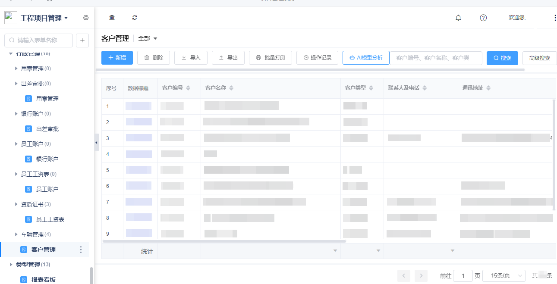Expand the 出差审批 (0) folder
This screenshot has height=284, width=557.
16,84
